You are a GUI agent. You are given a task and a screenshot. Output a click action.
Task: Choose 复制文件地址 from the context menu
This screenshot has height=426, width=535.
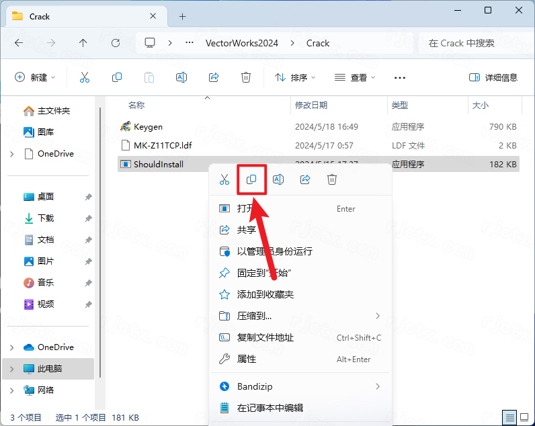pos(265,337)
